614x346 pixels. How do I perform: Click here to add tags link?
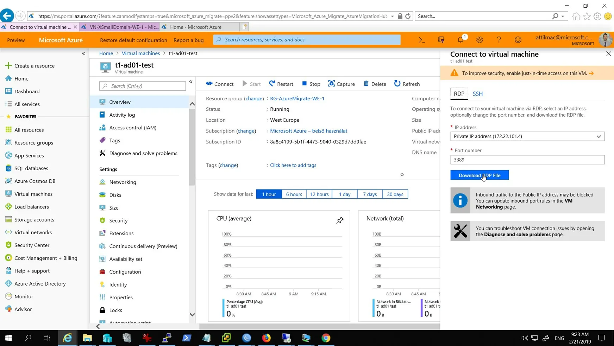pos(293,165)
